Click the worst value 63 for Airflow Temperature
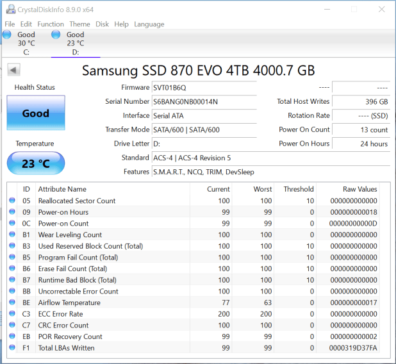The height and width of the screenshot is (364, 396). tap(268, 302)
